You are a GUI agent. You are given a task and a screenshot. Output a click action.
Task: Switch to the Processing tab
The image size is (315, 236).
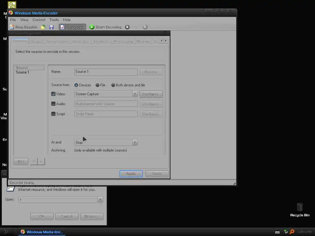(123, 41)
